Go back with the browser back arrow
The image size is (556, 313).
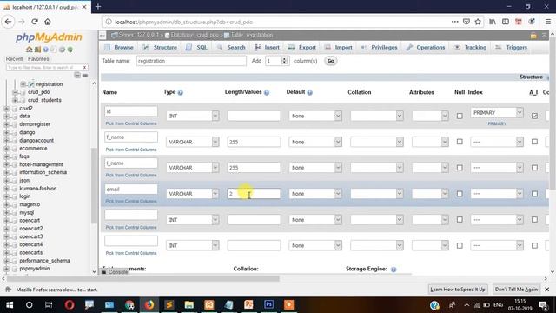[8, 22]
